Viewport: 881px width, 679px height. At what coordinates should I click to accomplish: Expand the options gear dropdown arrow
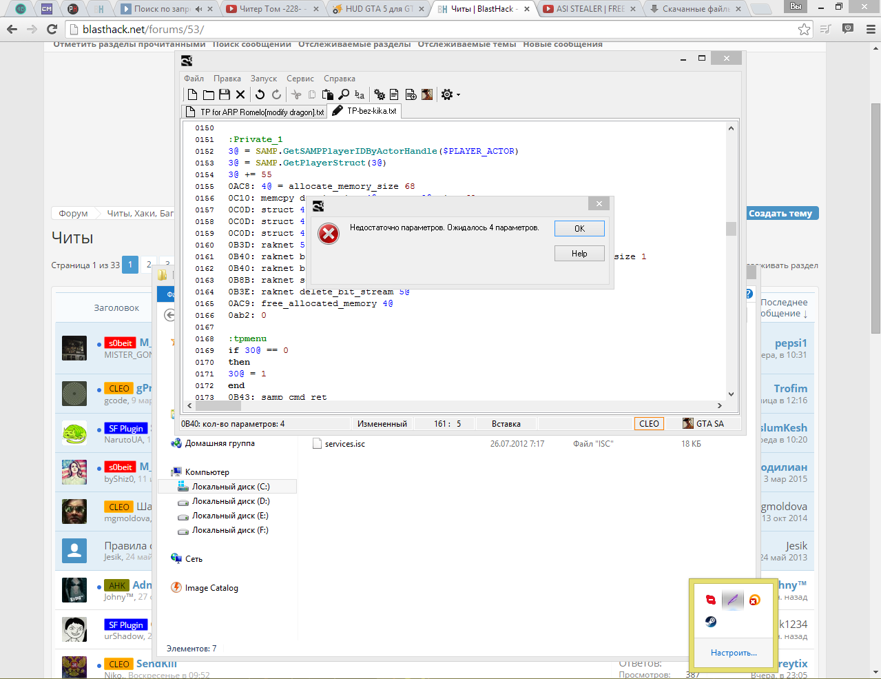point(458,95)
